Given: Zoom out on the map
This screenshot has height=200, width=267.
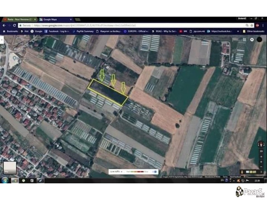Looking at the screenshot, I should 262,162.
